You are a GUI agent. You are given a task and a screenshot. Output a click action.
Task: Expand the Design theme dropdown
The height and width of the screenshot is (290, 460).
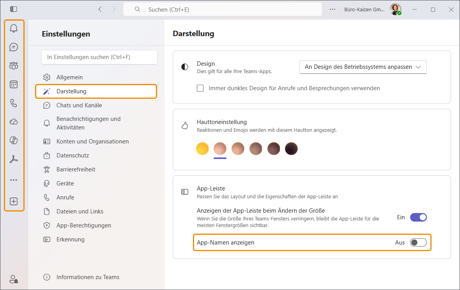point(363,67)
